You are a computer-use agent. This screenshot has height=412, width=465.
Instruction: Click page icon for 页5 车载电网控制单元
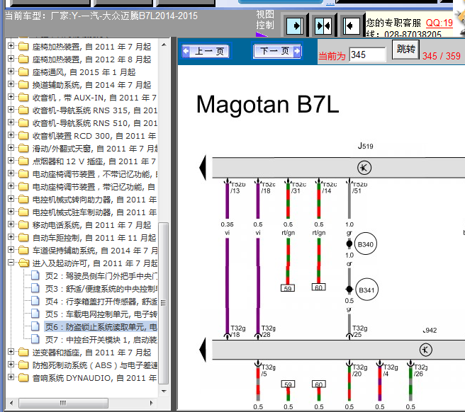click(35, 314)
